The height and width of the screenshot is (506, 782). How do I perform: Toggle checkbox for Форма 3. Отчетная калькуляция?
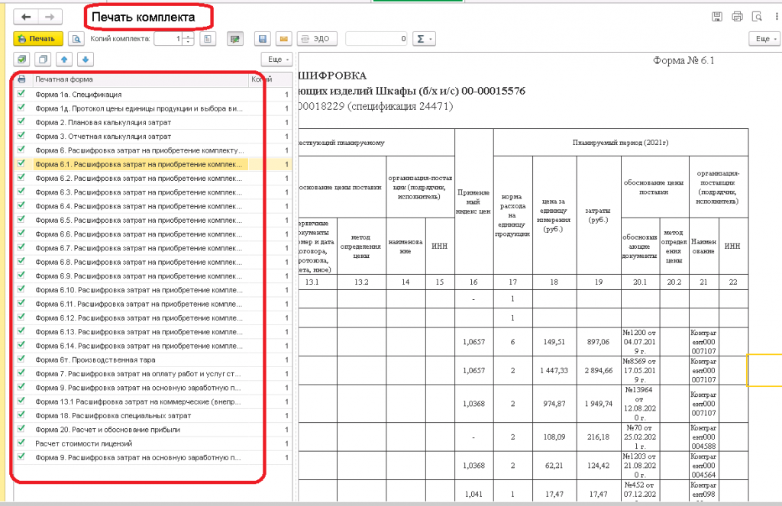21,136
